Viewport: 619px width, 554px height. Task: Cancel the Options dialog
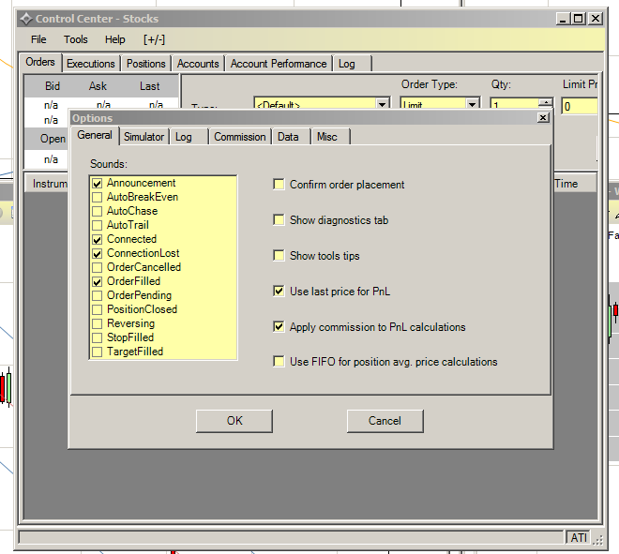pos(385,421)
